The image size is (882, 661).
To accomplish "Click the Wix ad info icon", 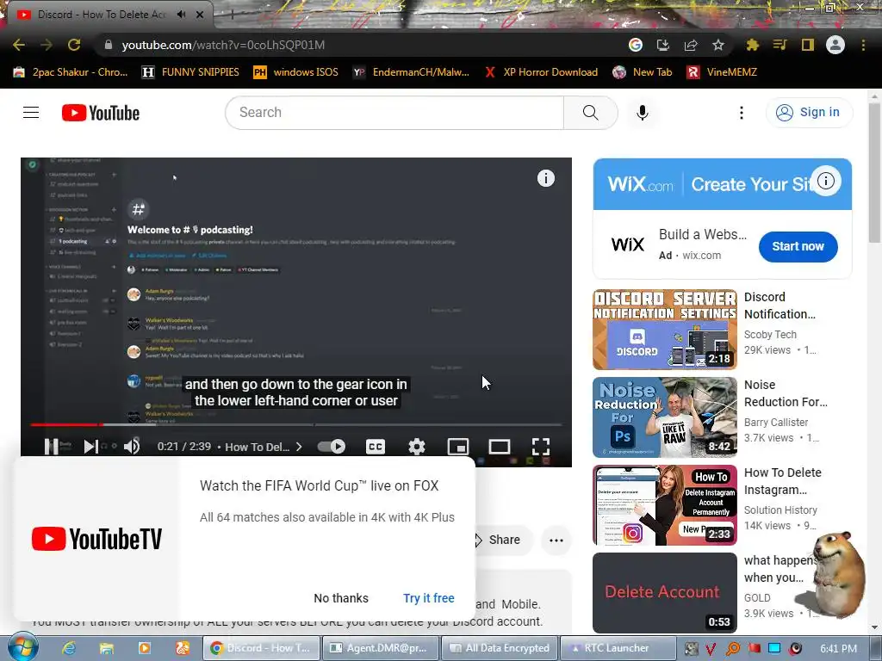I will point(826,181).
